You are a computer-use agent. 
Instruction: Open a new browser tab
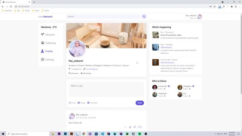click(x=34, y=2)
